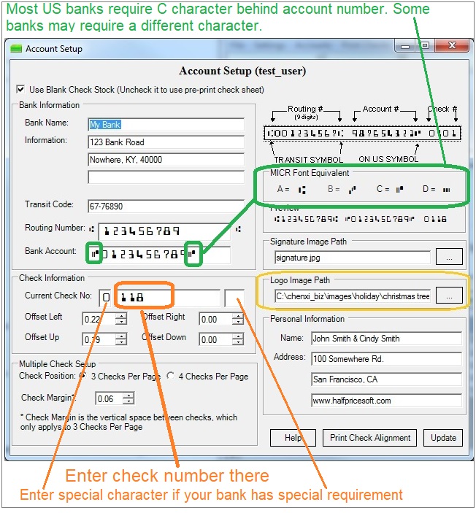
Task: Increase Offset Right spinner value
Action: 237,316
